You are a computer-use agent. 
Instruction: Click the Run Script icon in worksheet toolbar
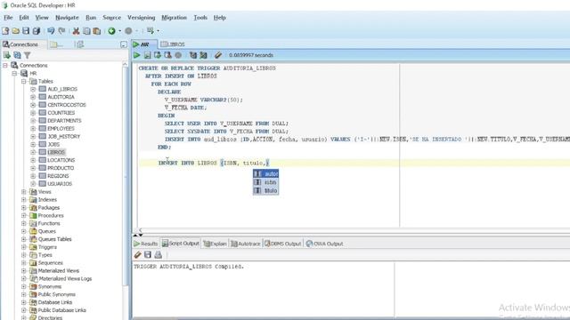pyautogui.click(x=147, y=55)
